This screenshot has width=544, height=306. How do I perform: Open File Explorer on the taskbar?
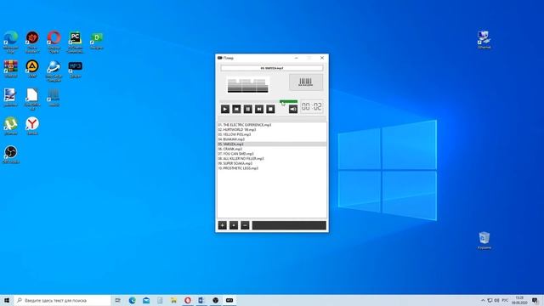173,300
